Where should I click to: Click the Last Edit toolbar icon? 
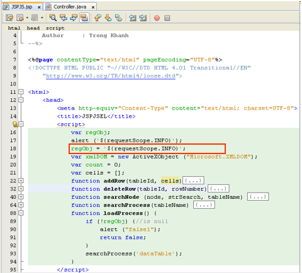click(9, 18)
